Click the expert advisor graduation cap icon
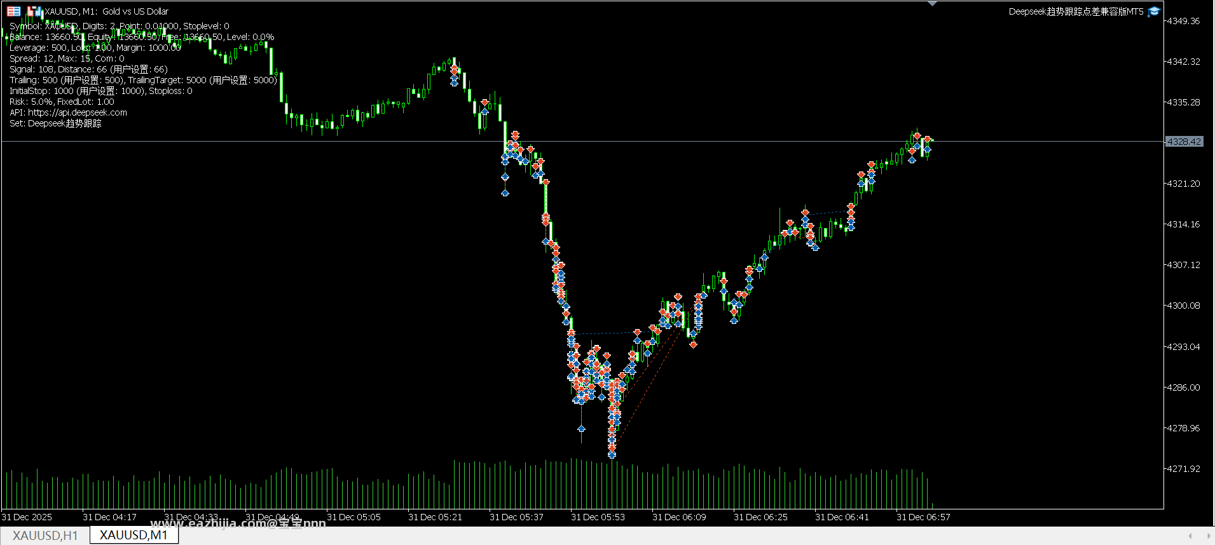The width and height of the screenshot is (1215, 545). click(1154, 11)
